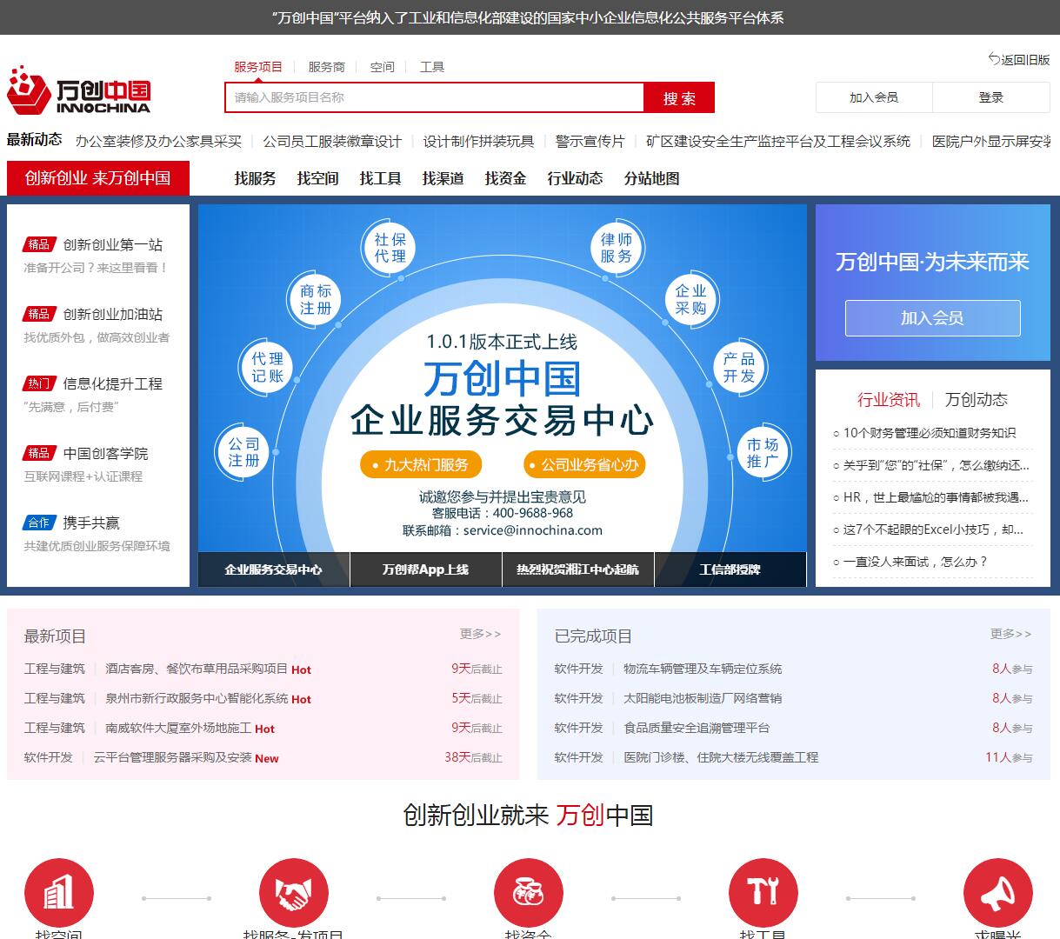This screenshot has height=939, width=1060.
Task: Open completed project 食品质量安全追溯管理平台
Action: click(697, 728)
